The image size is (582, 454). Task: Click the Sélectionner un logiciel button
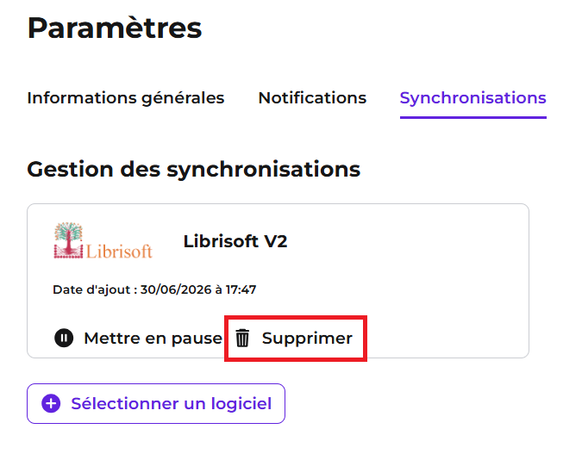click(x=156, y=403)
